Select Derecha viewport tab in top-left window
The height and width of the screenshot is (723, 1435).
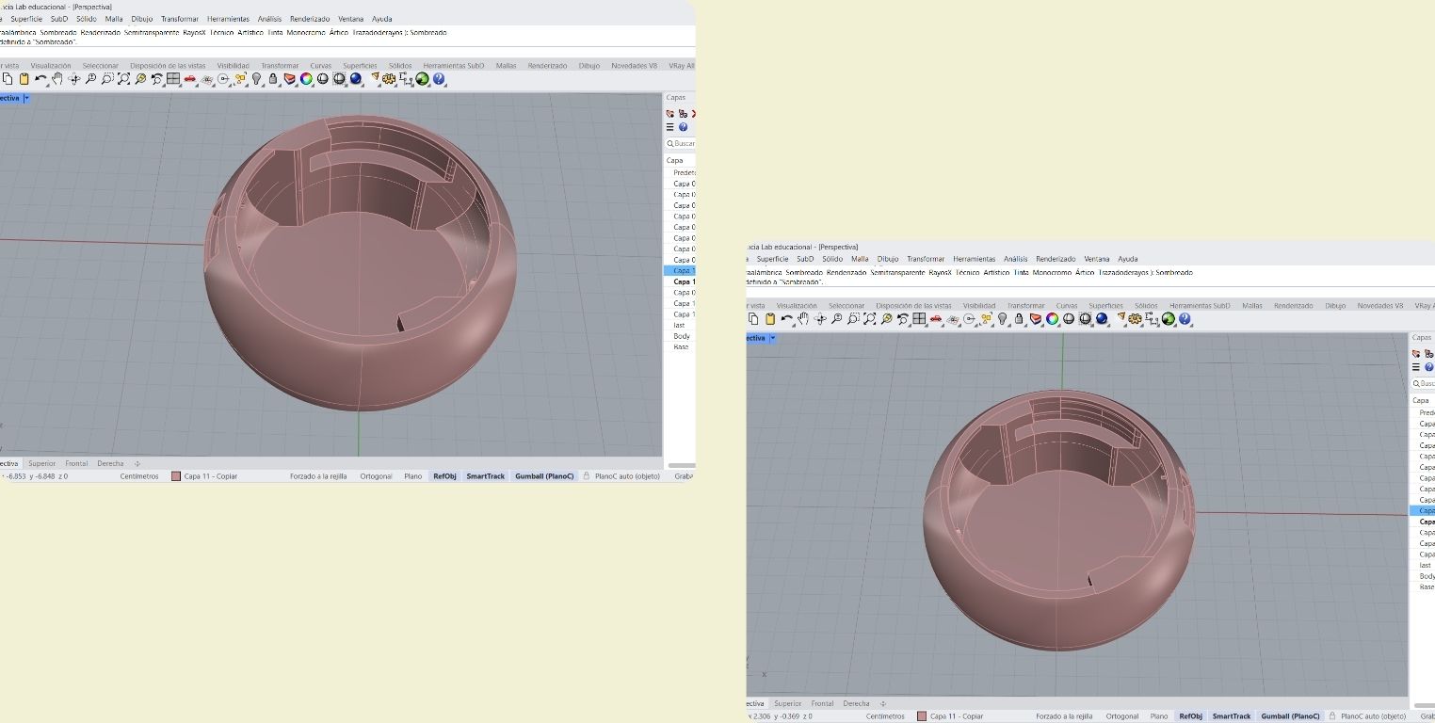(110, 463)
